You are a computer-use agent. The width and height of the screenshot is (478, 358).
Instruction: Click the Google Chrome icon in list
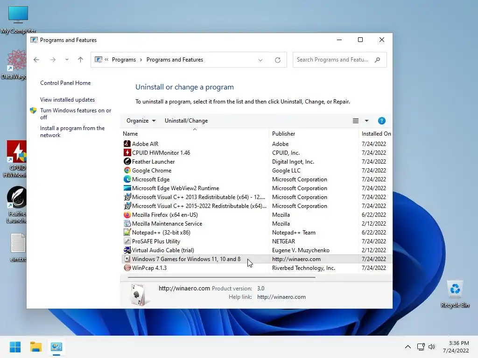pyautogui.click(x=127, y=170)
